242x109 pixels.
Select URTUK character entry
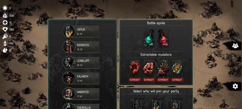tap(81, 31)
